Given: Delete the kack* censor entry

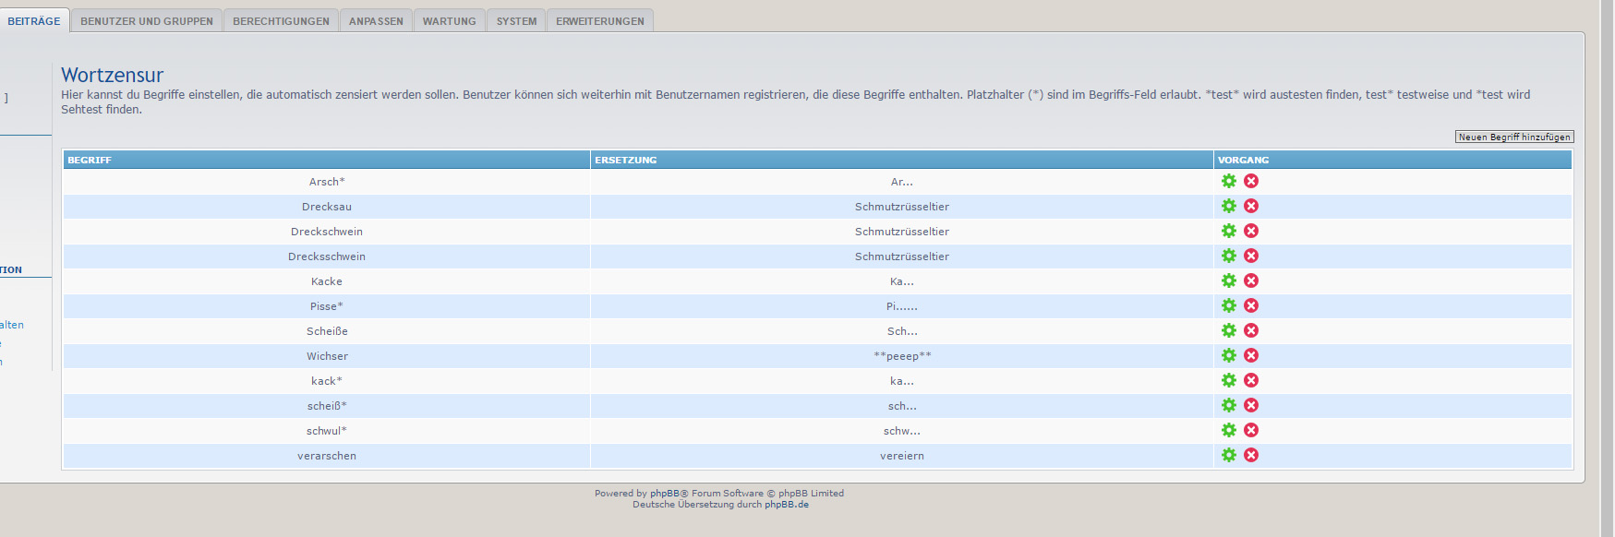Looking at the screenshot, I should click(x=1251, y=380).
